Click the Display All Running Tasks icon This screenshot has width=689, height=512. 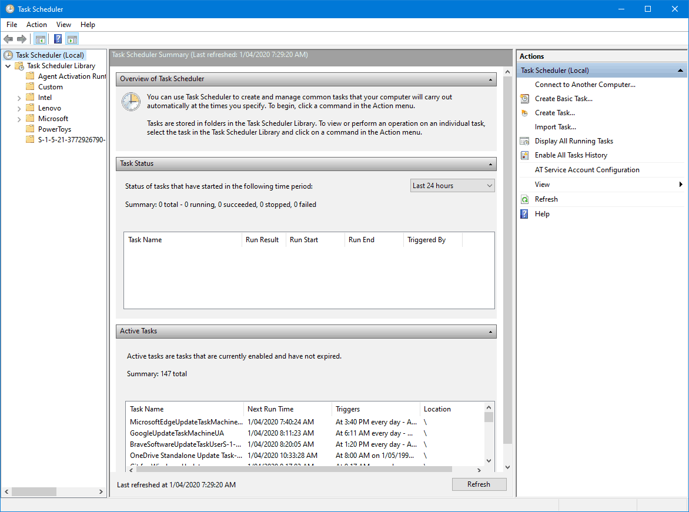pos(524,140)
